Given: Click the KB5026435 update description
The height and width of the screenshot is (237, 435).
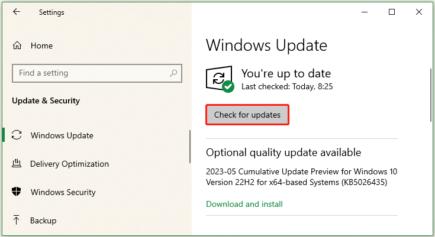Looking at the screenshot, I should tap(302, 177).
